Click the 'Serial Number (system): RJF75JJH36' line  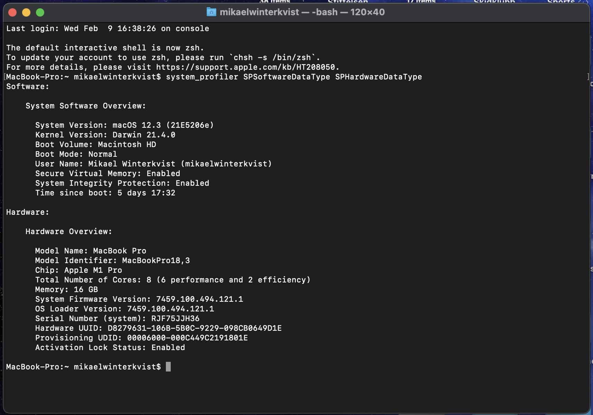[x=117, y=319]
